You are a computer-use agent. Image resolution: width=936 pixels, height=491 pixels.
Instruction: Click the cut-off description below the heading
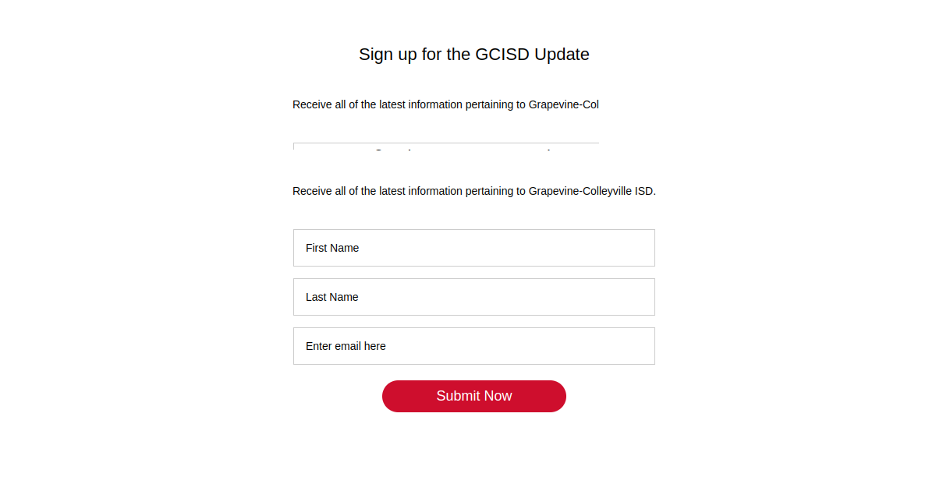click(445, 104)
